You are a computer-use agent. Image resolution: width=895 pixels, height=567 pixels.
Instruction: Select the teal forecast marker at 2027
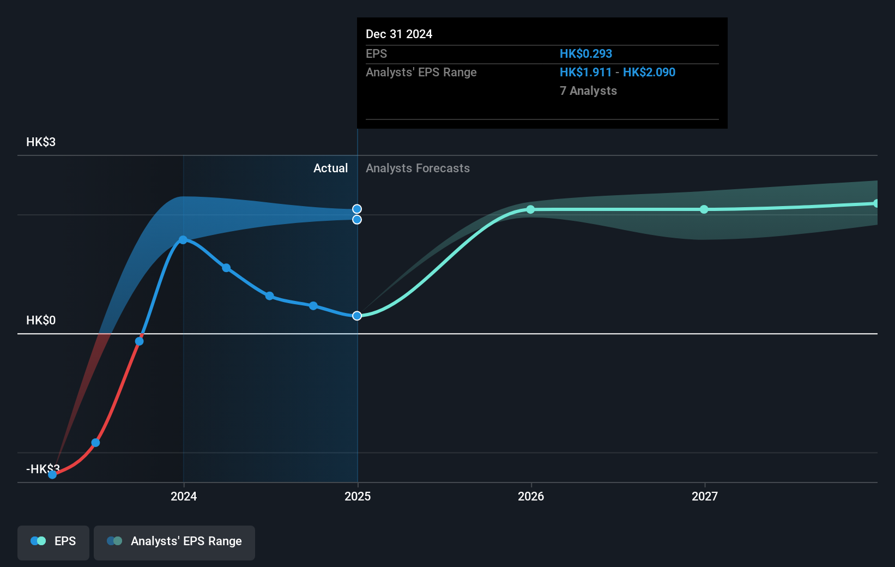(704, 209)
